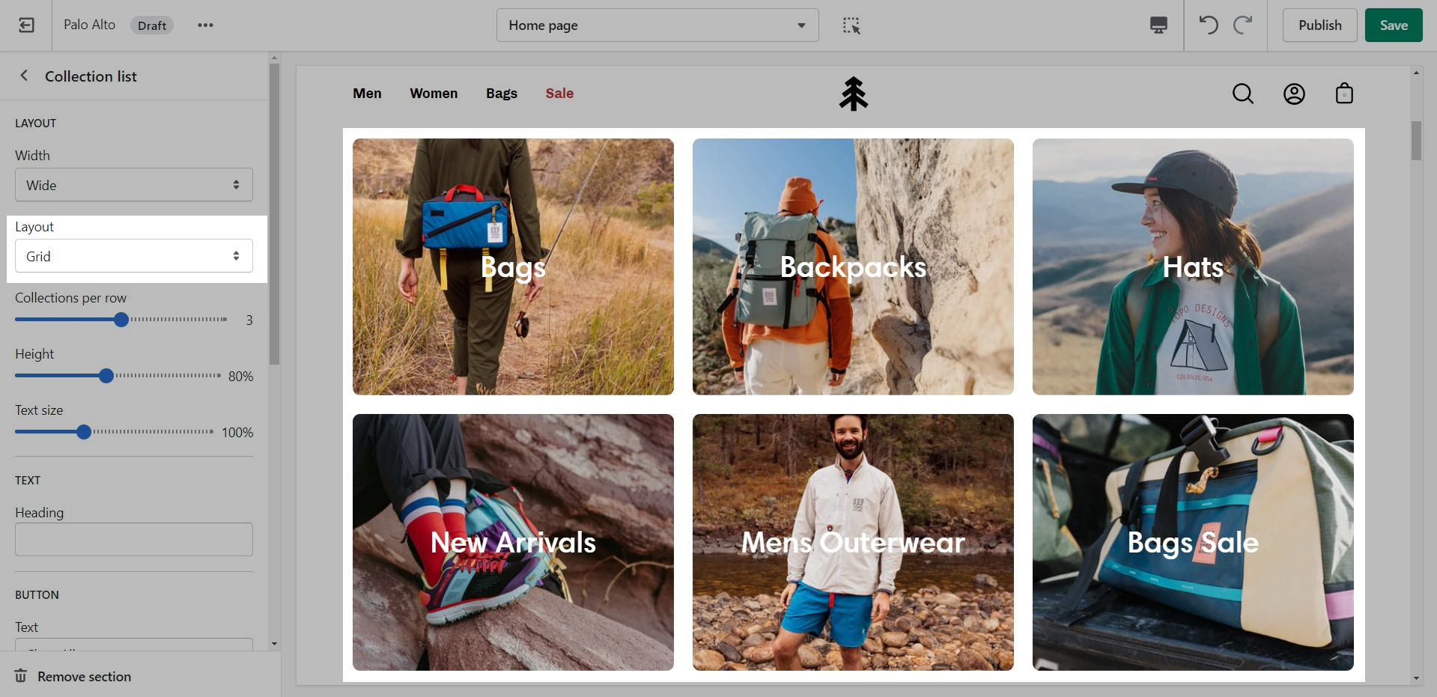Click the account profile icon
The image size is (1437, 697).
[1294, 94]
